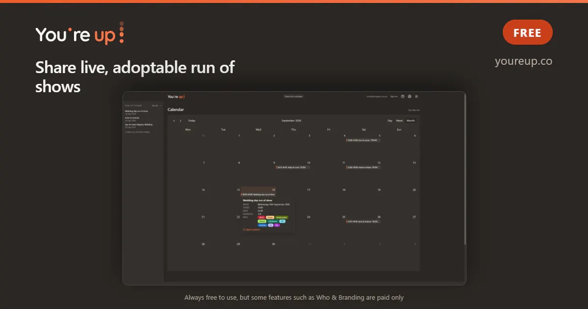Click the Calendar heading
588x309 pixels.
(176, 110)
